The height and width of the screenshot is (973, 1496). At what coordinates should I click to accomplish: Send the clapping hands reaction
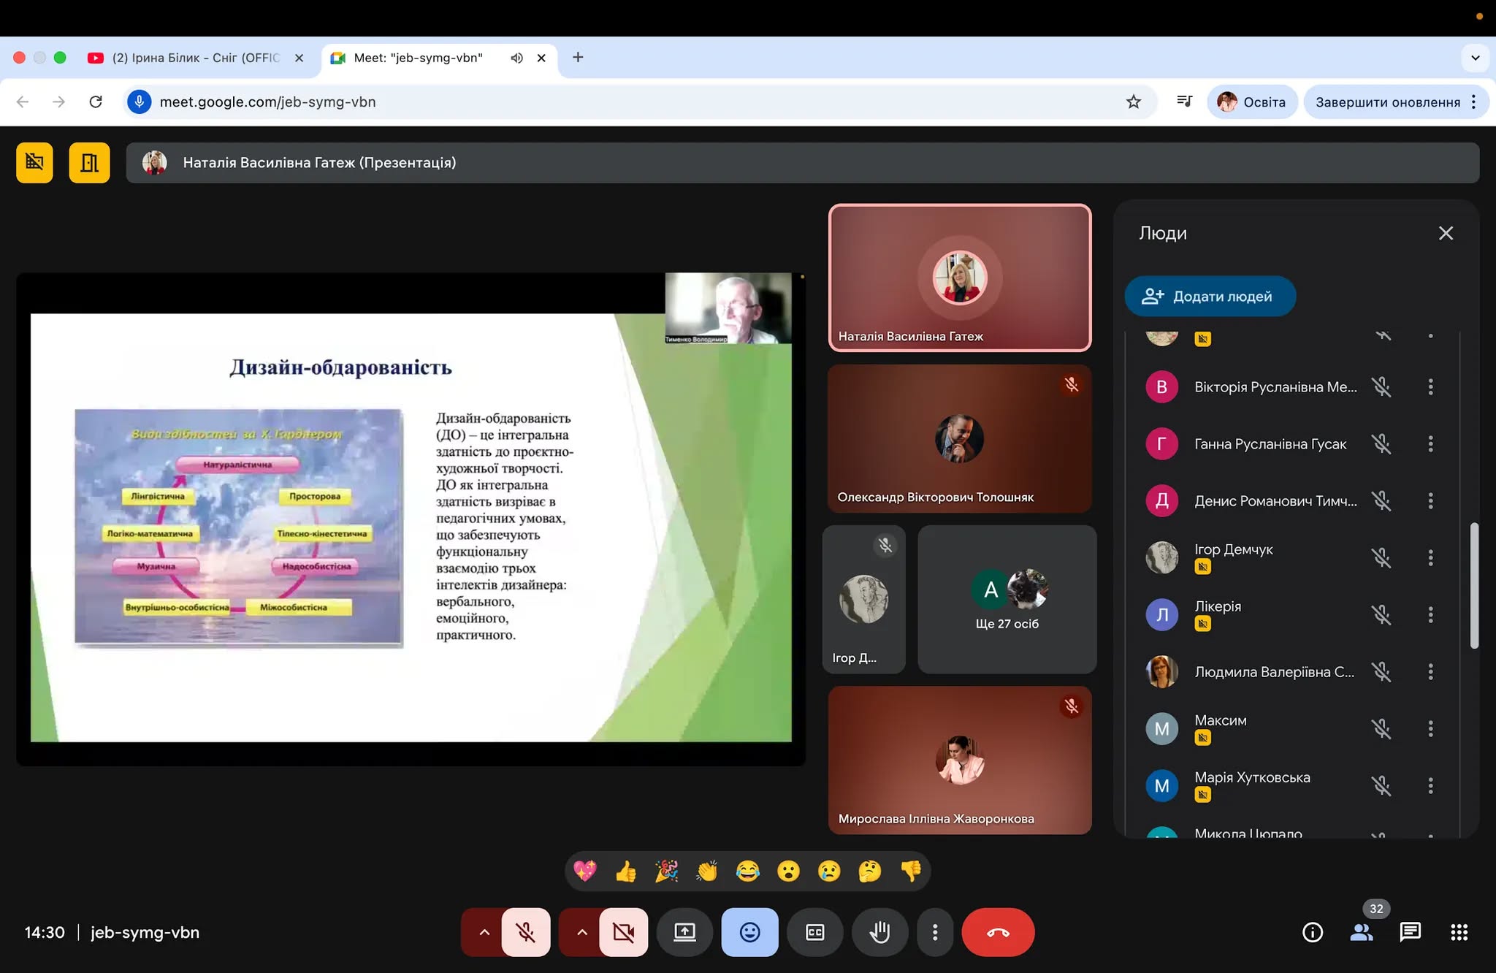pos(707,871)
